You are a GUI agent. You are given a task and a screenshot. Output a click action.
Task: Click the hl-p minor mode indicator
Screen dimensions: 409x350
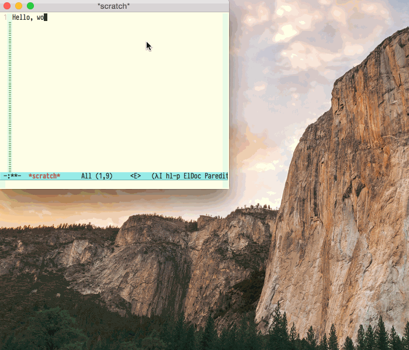[174, 176]
